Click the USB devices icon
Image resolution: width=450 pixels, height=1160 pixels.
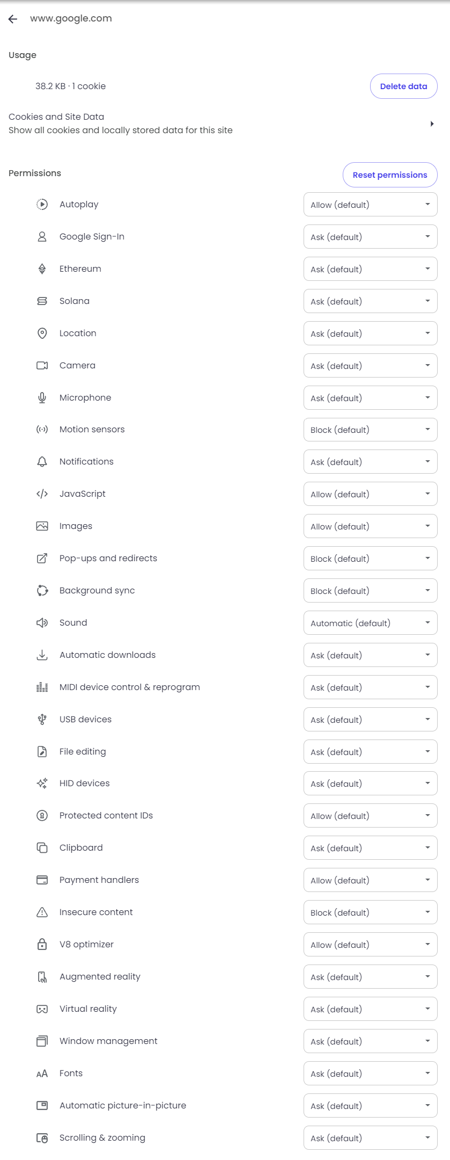coord(42,719)
